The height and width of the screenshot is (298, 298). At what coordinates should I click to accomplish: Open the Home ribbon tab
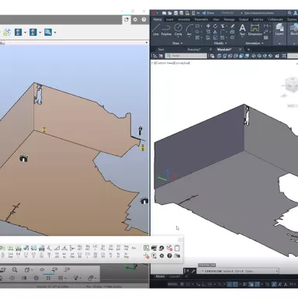158,19
